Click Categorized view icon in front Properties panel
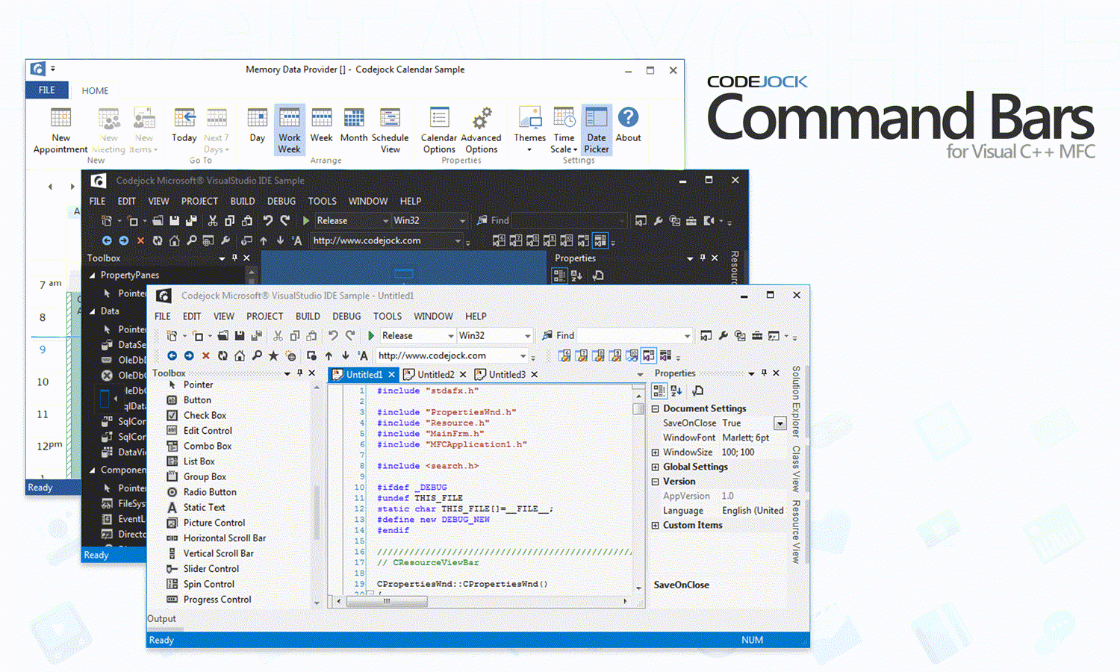Image resolution: width=1120 pixels, height=672 pixels. click(659, 391)
